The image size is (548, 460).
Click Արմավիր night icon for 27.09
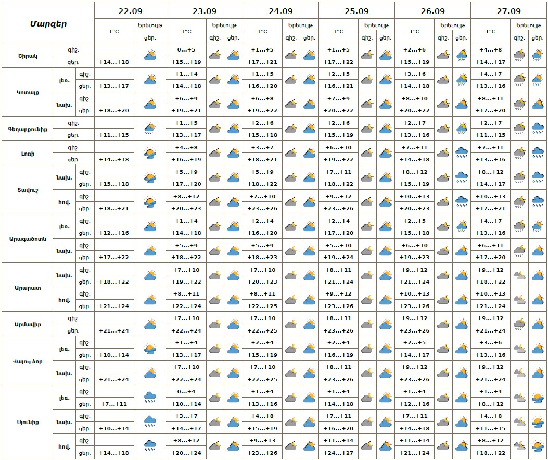pyautogui.click(x=518, y=324)
